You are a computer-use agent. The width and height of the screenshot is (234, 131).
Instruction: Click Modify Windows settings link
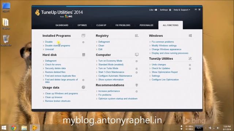(164, 45)
